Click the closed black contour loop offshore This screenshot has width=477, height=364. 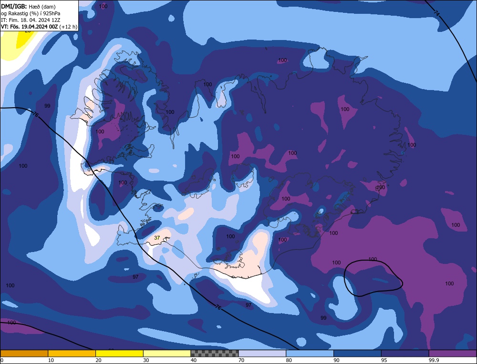(373, 278)
